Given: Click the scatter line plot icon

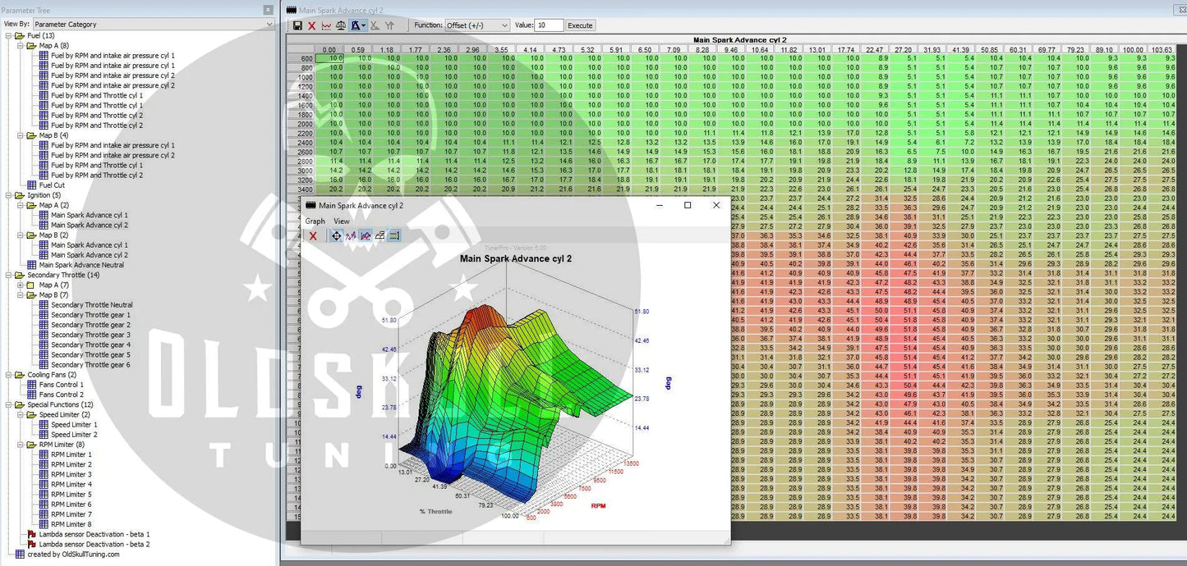Looking at the screenshot, I should (x=351, y=236).
